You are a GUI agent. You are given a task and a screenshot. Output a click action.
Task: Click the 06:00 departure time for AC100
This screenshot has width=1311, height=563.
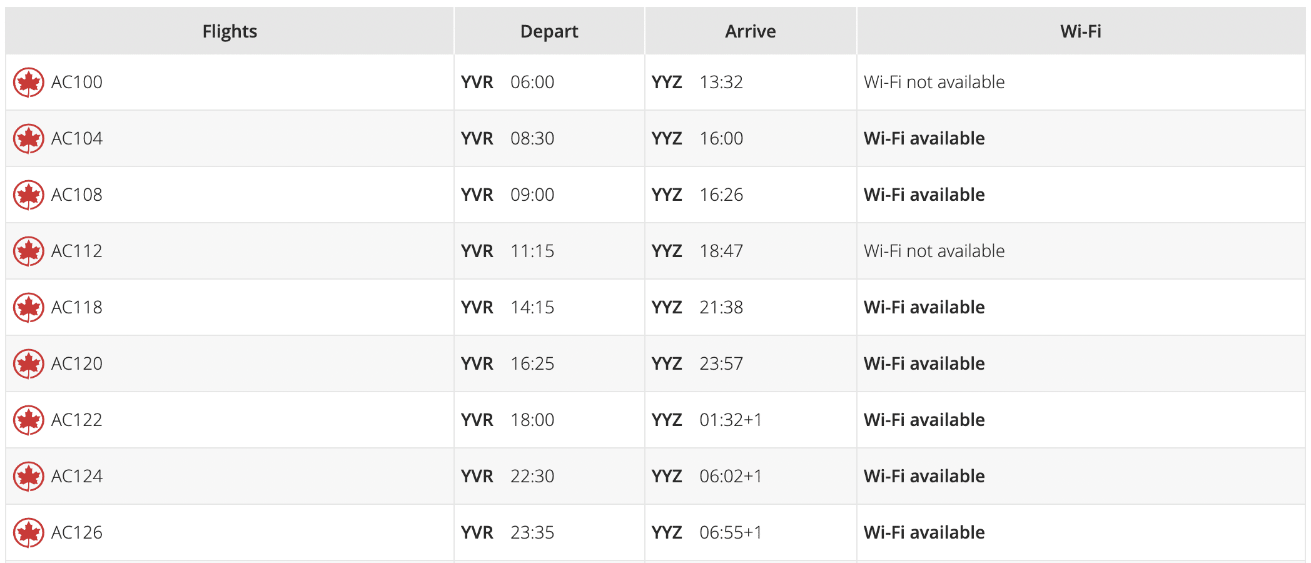532,82
